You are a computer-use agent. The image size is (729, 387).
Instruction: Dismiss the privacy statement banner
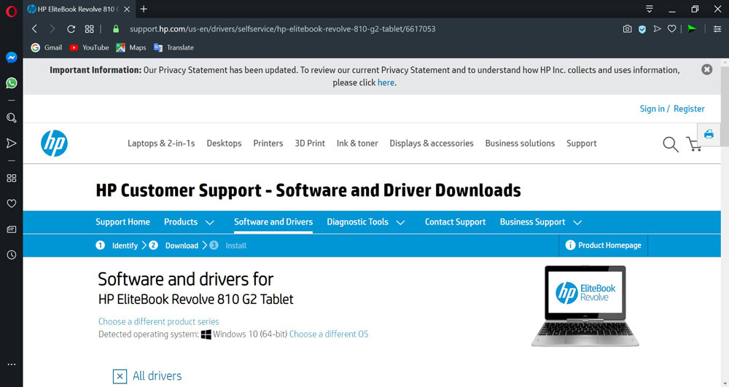pyautogui.click(x=706, y=70)
